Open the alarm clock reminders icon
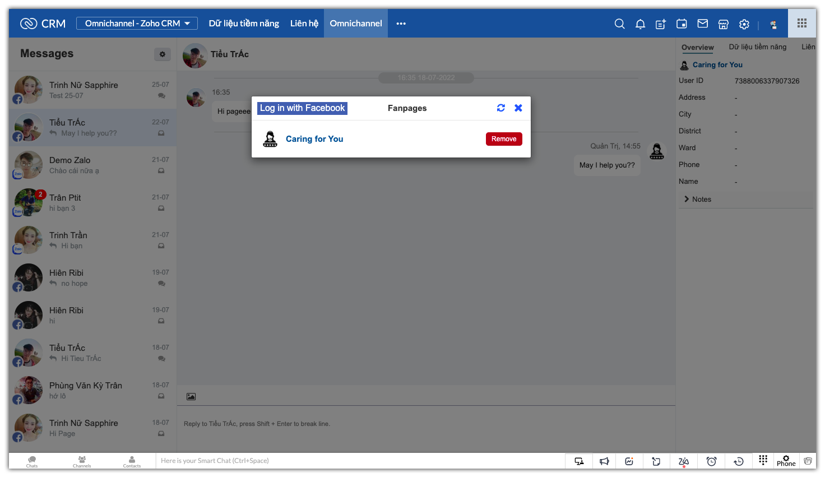Image resolution: width=825 pixels, height=477 pixels. [x=711, y=461]
